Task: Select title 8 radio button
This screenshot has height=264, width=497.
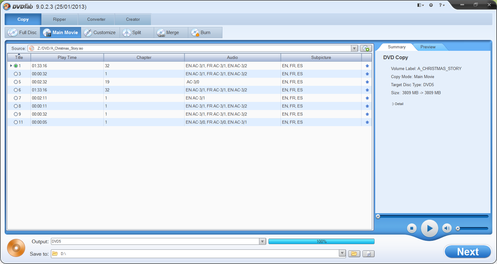Action: click(x=16, y=106)
